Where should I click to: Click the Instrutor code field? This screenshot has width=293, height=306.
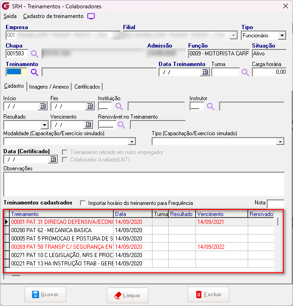pyautogui.click(x=196, y=106)
